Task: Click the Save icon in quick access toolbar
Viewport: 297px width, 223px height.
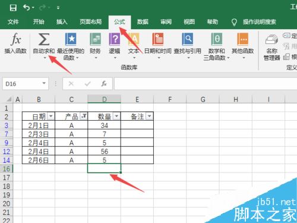Action: pyautogui.click(x=13, y=8)
